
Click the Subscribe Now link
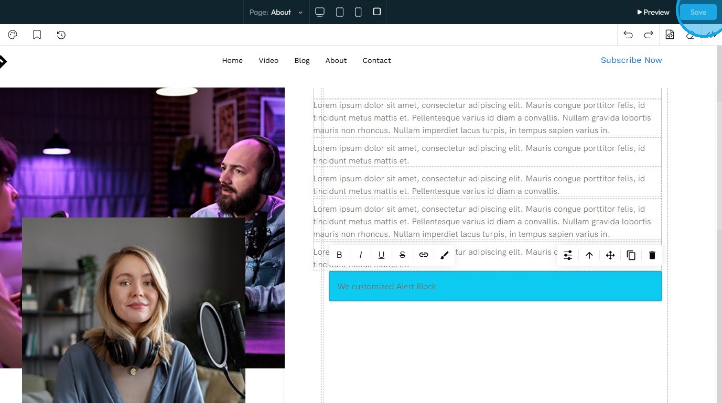coord(631,60)
